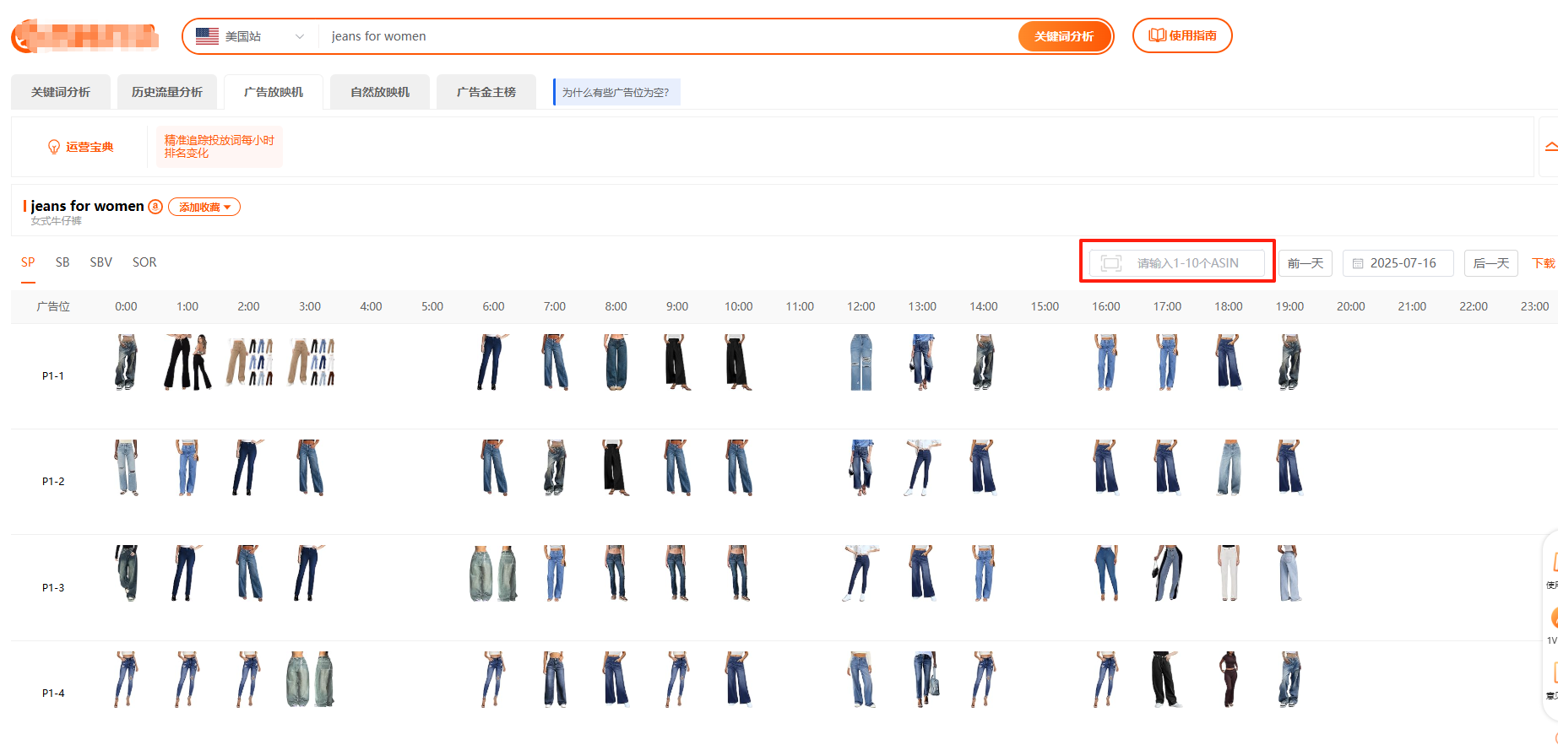Open P1-1 blue jeans thumbnail at 16:00
Image resolution: width=1558 pixels, height=745 pixels.
(1106, 362)
